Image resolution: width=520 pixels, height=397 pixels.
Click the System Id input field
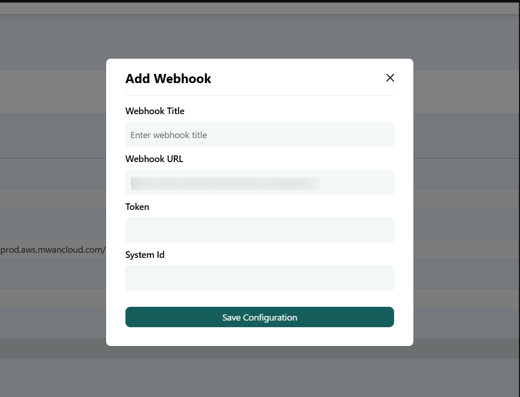pyautogui.click(x=259, y=278)
